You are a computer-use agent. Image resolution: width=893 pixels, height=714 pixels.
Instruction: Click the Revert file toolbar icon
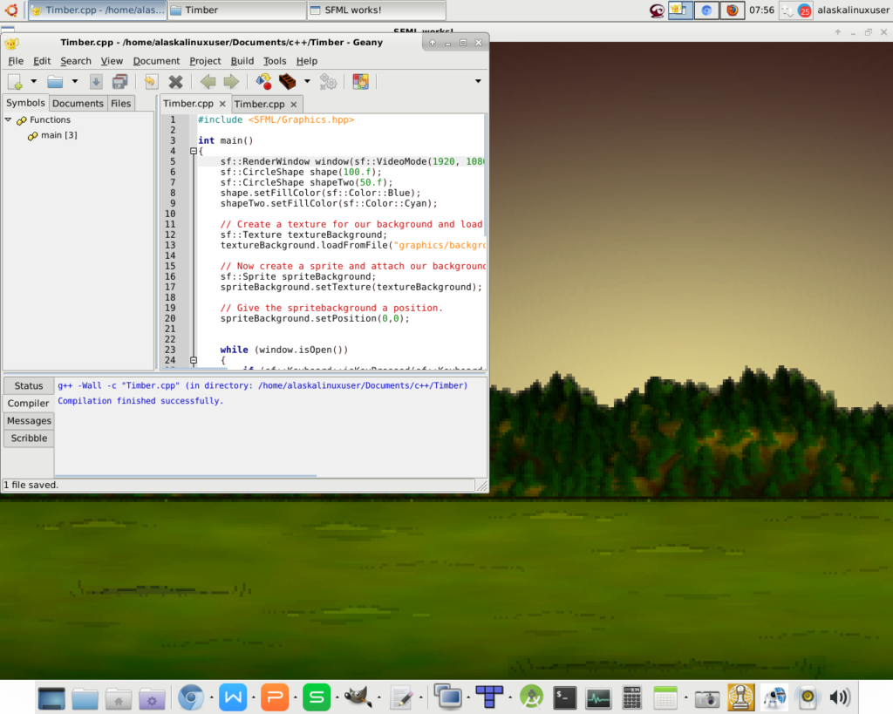[x=151, y=82]
